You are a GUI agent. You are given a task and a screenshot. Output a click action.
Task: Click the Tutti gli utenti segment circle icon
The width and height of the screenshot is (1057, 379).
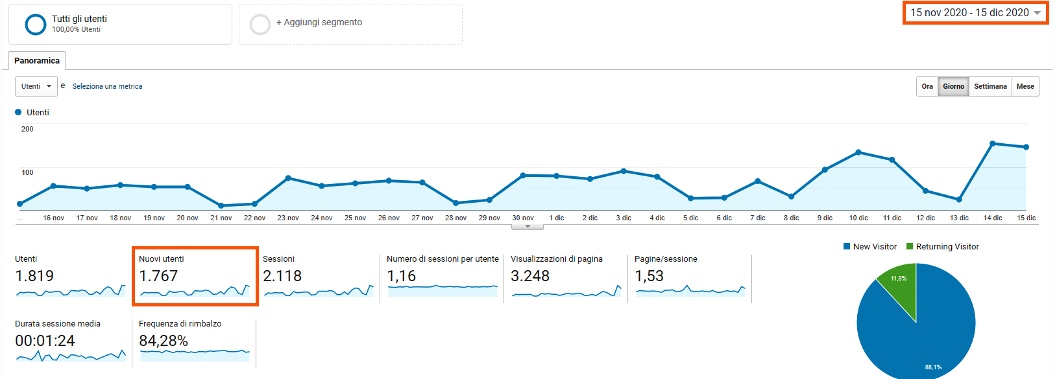(x=35, y=25)
